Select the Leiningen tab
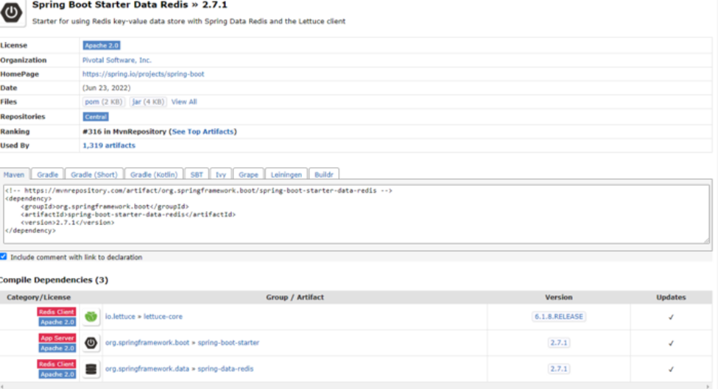718x389 pixels. 286,175
